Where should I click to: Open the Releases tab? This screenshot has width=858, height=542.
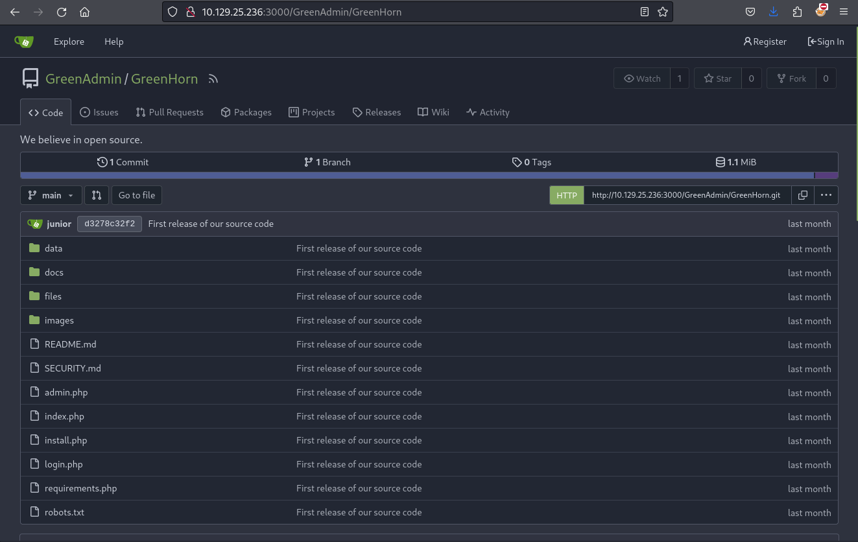point(376,112)
